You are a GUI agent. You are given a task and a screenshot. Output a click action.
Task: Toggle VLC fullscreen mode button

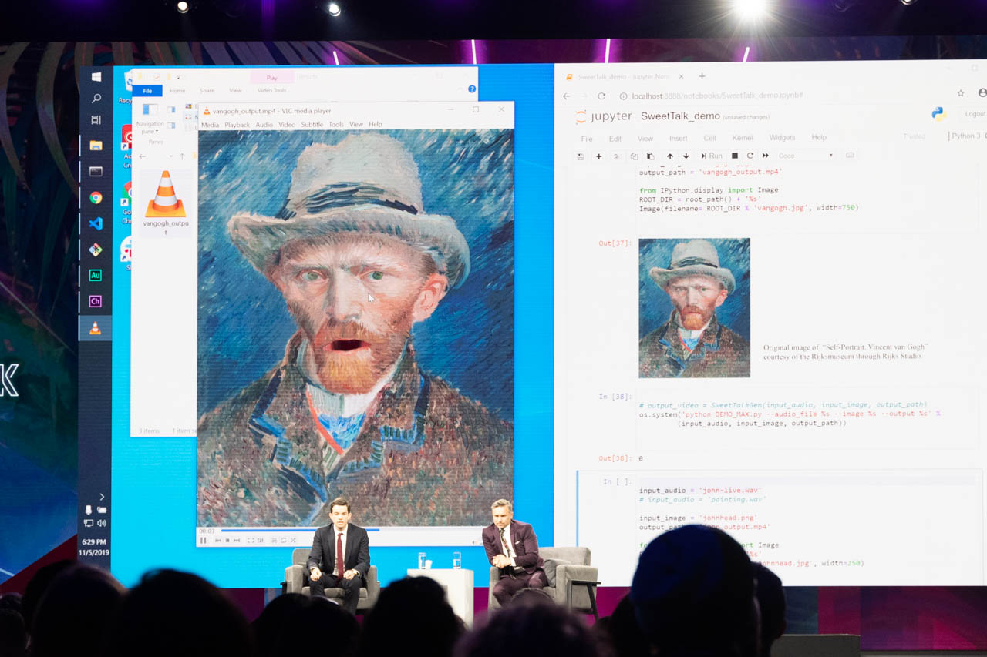click(250, 540)
